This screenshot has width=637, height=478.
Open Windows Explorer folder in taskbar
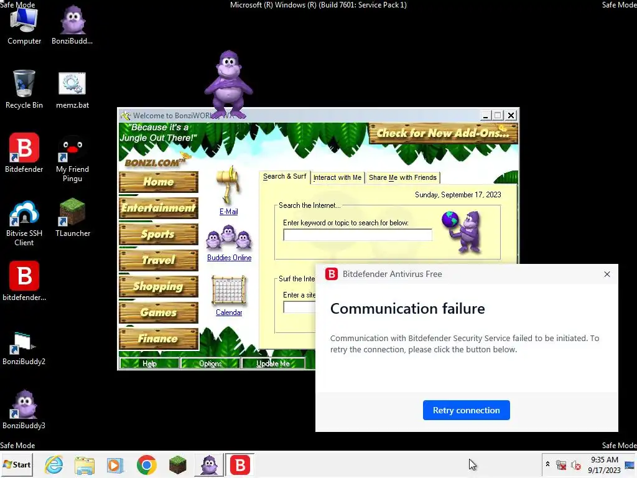pos(85,464)
